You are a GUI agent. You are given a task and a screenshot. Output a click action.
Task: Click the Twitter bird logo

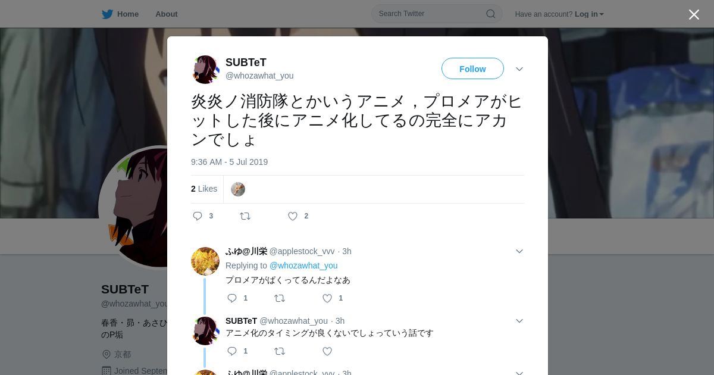107,14
